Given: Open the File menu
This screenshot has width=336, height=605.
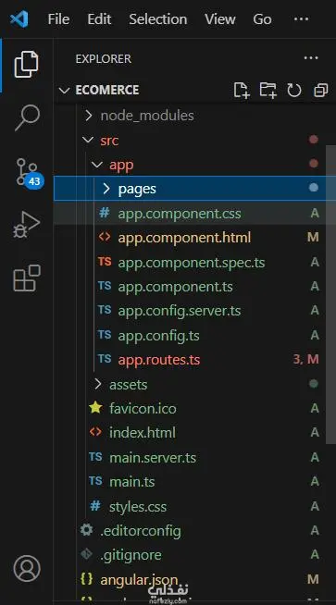Looking at the screenshot, I should point(58,19).
